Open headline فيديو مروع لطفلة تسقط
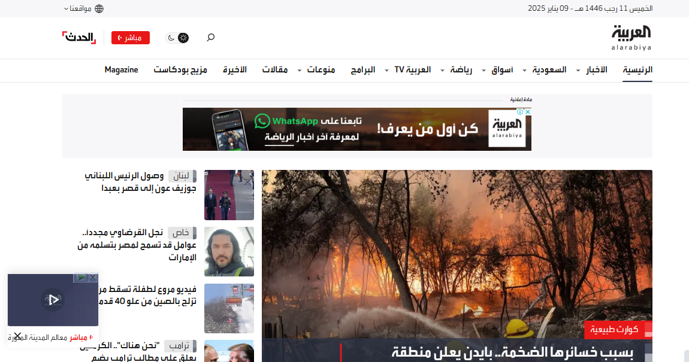This screenshot has width=689, height=362. click(147, 296)
